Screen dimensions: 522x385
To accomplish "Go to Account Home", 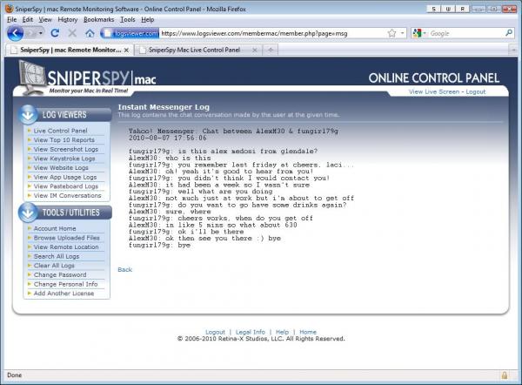I will point(55,228).
